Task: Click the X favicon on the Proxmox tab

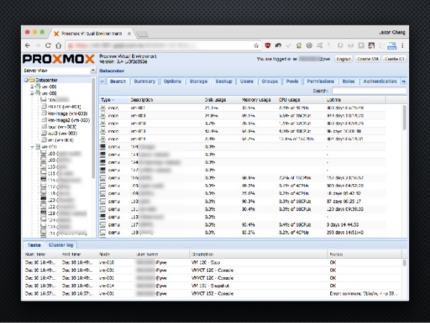Action: tap(56, 34)
